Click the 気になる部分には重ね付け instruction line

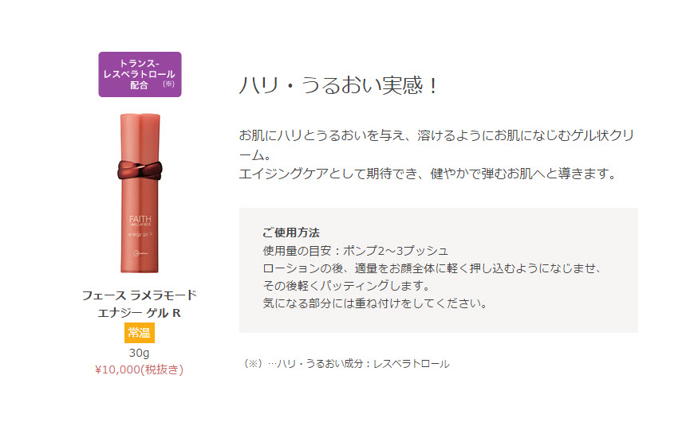pos(375,303)
